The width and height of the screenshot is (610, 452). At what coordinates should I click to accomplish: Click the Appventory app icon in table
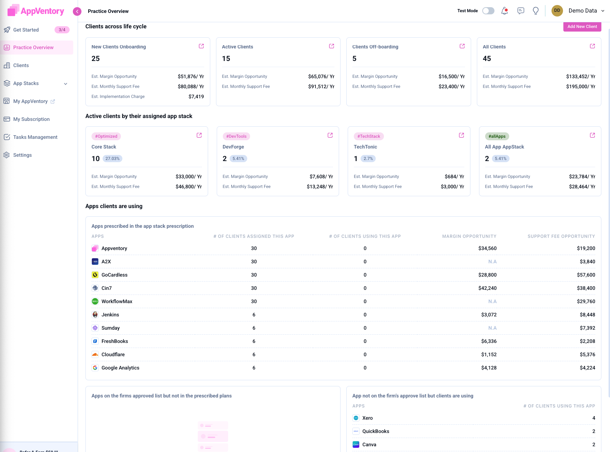(95, 248)
